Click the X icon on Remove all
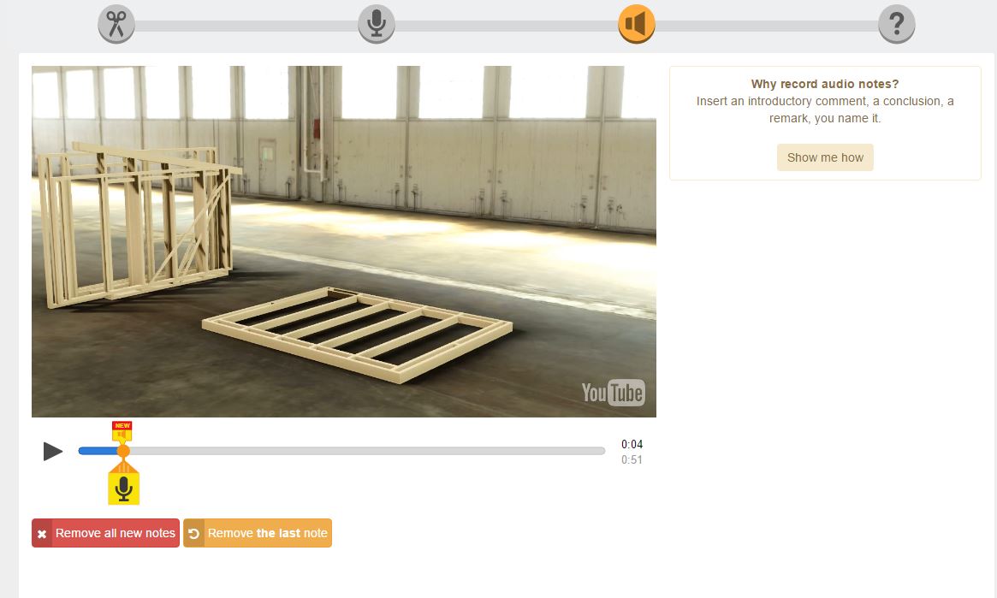 pos(42,534)
